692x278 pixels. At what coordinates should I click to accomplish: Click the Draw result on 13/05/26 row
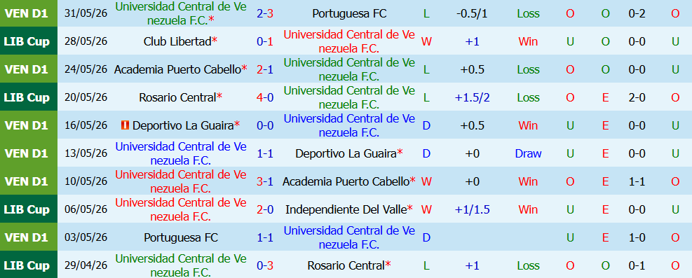pyautogui.click(x=528, y=153)
